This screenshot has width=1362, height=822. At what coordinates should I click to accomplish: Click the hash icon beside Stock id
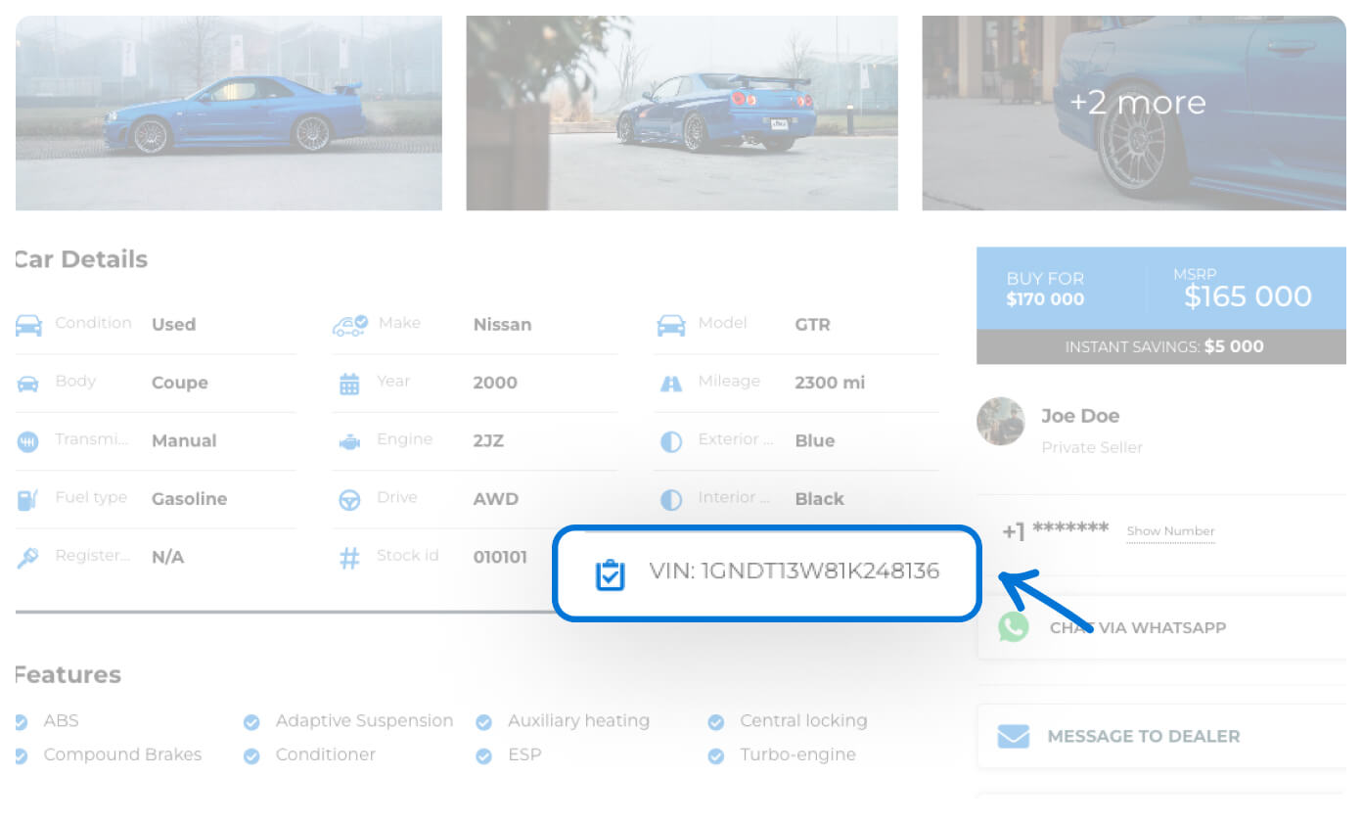pyautogui.click(x=349, y=558)
